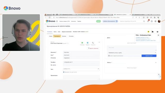Open Настроить теги для гостей link
The height and width of the screenshot is (93, 165).
click(70, 72)
